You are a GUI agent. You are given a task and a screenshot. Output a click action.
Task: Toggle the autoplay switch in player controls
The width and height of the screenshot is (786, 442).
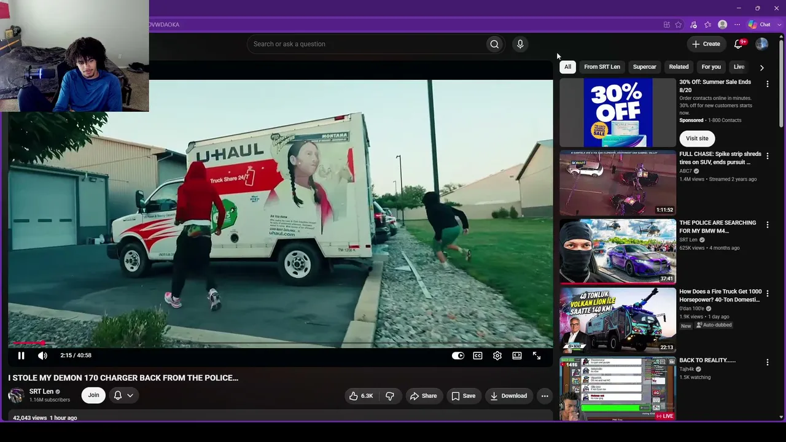[x=458, y=355]
